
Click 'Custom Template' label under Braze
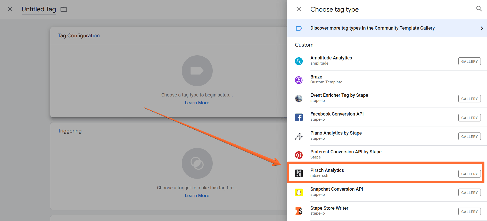pyautogui.click(x=326, y=82)
